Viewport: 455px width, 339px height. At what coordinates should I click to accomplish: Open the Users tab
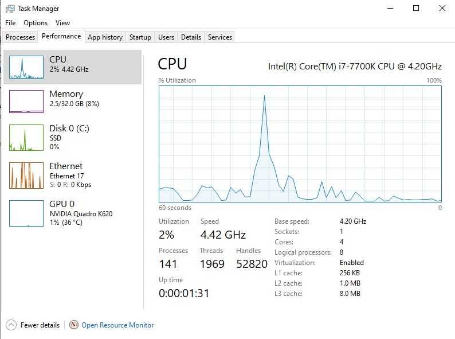[166, 37]
